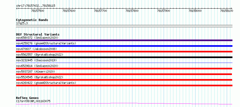Screen dimensions: 240x107
Task: Open variant label nsv4259276 (gnomADStructuralVariants)
Action: 46,43
